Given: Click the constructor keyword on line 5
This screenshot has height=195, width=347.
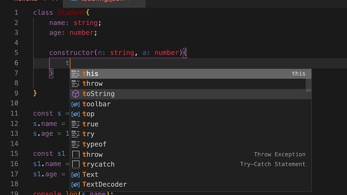Looking at the screenshot, I should point(71,53).
